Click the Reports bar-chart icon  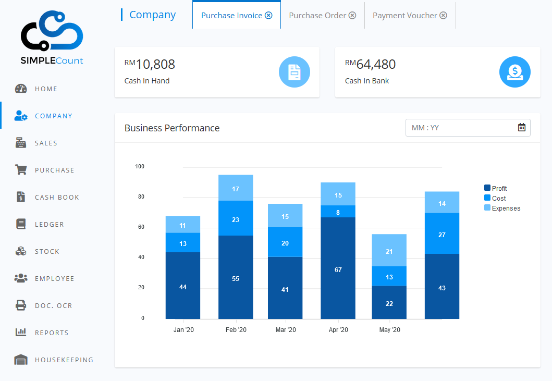pyautogui.click(x=20, y=333)
